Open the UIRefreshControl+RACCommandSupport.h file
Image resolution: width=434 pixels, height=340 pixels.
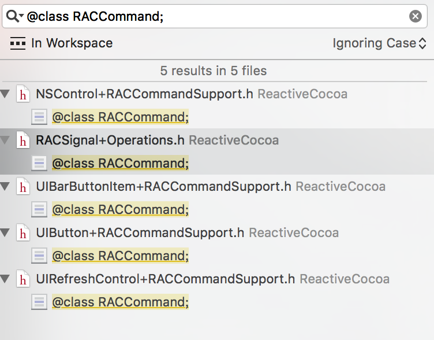(164, 279)
